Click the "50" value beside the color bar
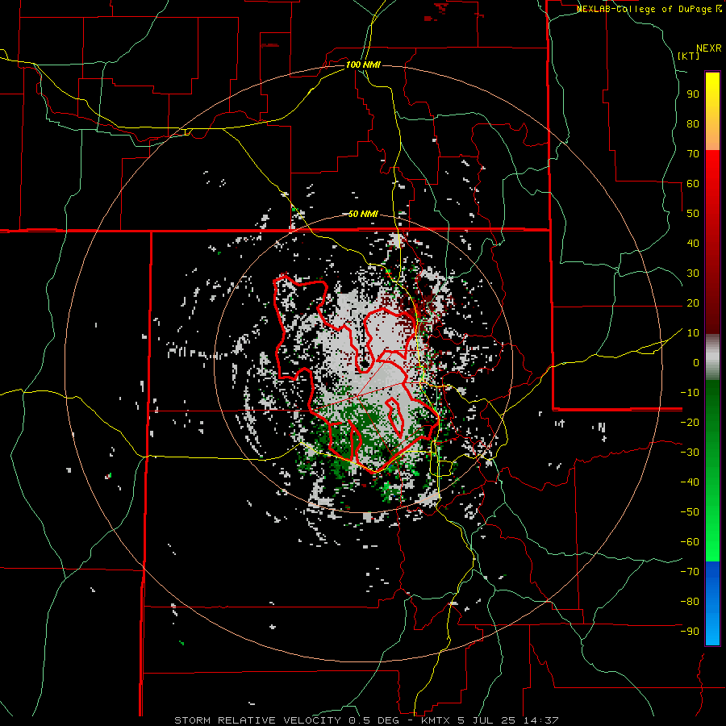Viewport: 726px width, 726px height. (x=693, y=214)
